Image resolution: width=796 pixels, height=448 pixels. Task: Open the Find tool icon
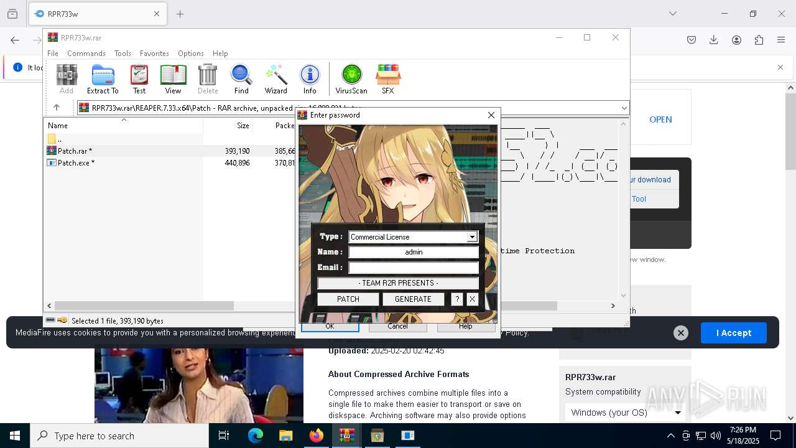(241, 80)
